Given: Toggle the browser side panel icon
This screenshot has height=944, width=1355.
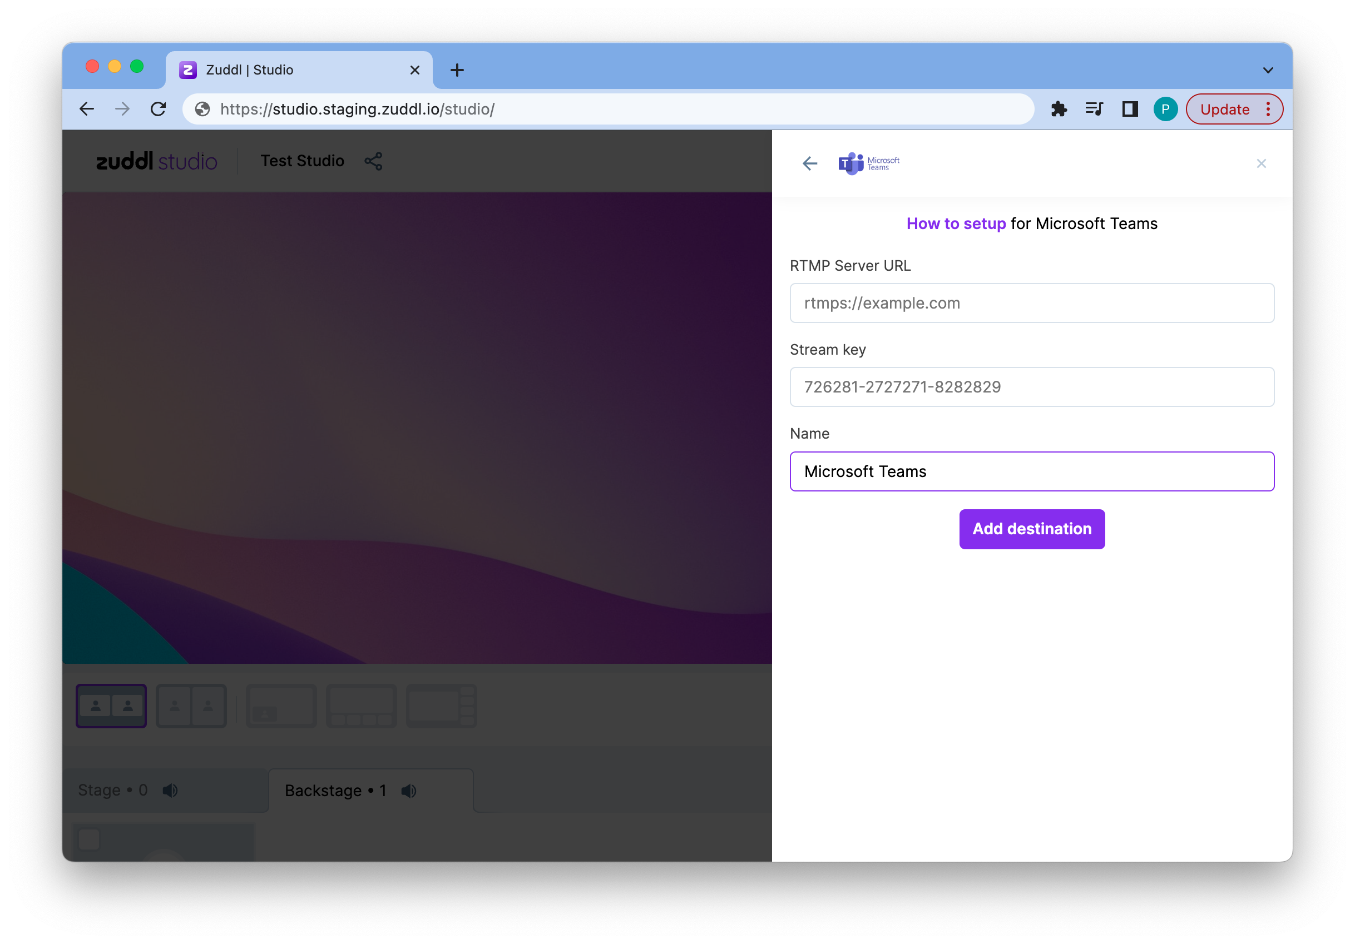Looking at the screenshot, I should [x=1130, y=109].
